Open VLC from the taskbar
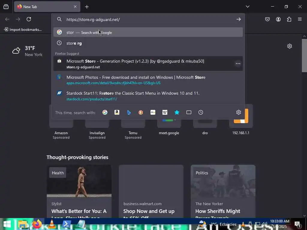307x230 pixels. tap(52, 224)
